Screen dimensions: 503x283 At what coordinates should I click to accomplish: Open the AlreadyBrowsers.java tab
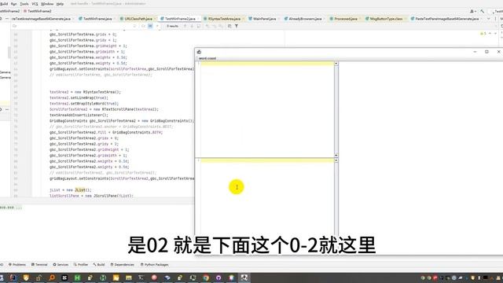pyautogui.click(x=305, y=19)
